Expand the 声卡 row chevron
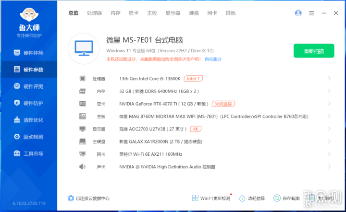Viewport: 346px width, 212px height. coord(329,166)
